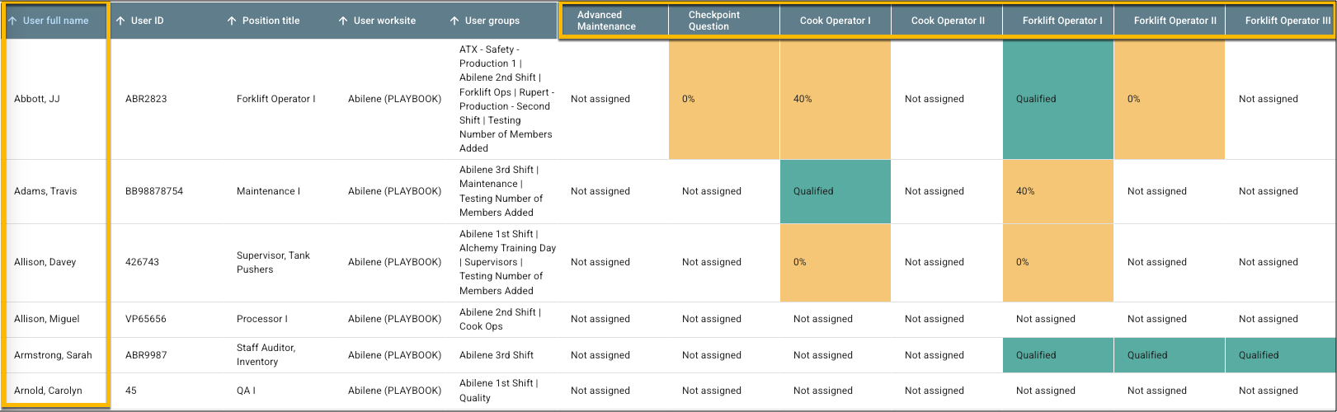Click the User ID sort arrow icon
This screenshot has width=1337, height=412.
pyautogui.click(x=121, y=21)
